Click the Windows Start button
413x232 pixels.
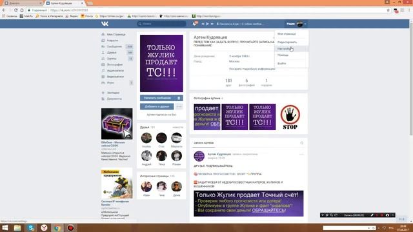tap(5, 227)
